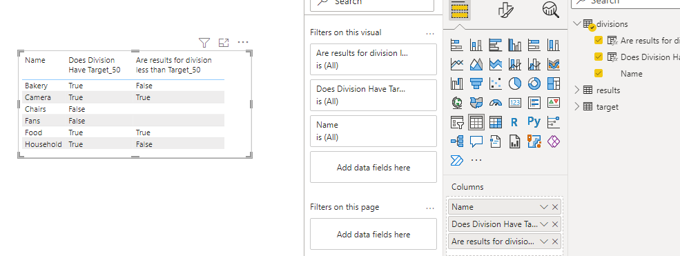Remove the Name field from Columns
The width and height of the screenshot is (680, 256).
[x=555, y=207]
